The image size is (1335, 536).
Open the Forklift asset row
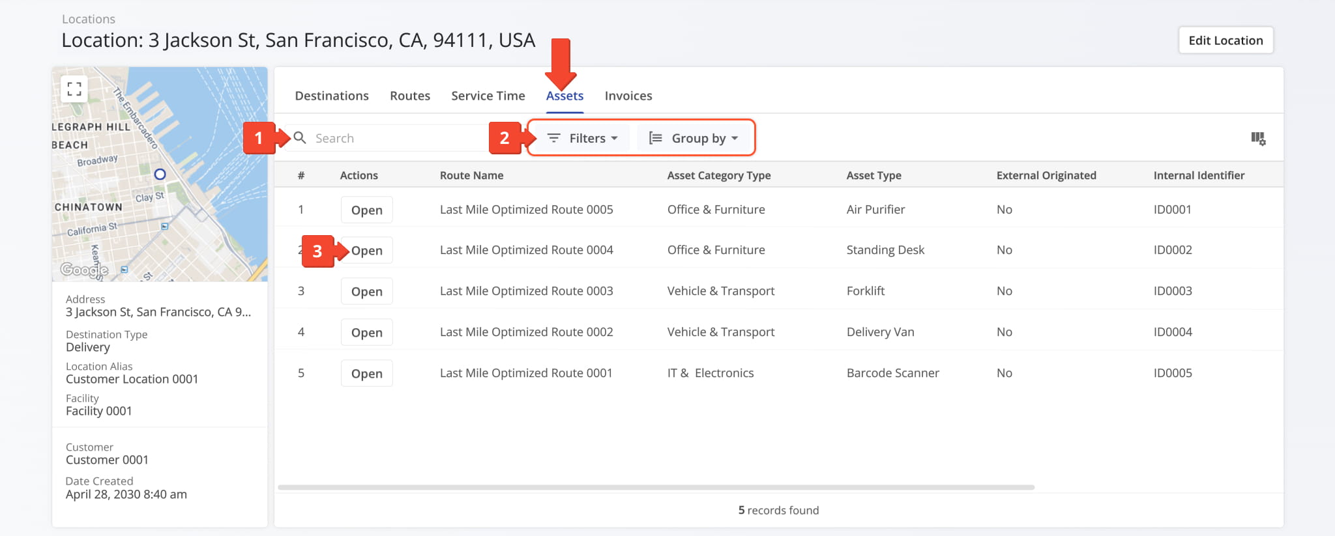(x=367, y=291)
